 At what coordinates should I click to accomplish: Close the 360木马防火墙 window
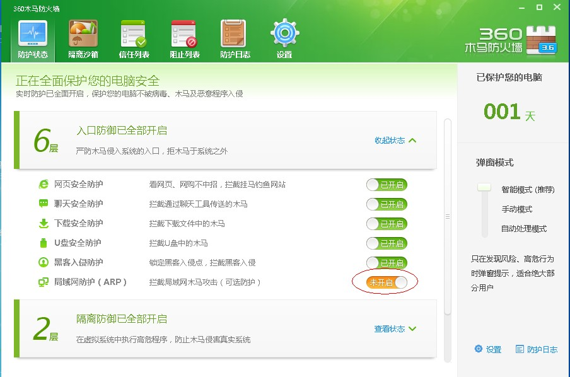[557, 7]
